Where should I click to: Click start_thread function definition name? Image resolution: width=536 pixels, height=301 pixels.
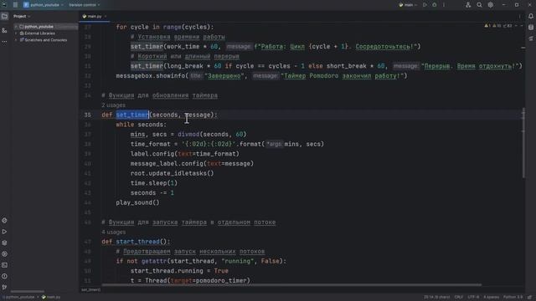137,242
